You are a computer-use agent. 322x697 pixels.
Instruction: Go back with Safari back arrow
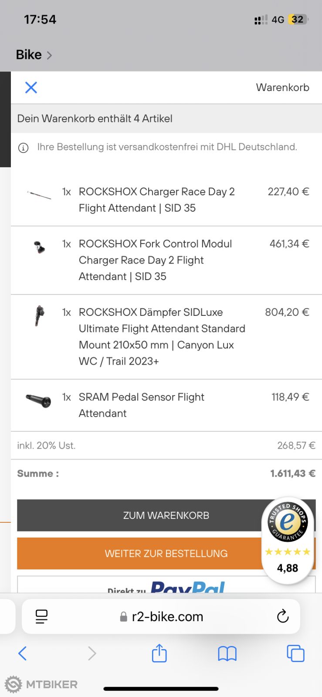23,653
